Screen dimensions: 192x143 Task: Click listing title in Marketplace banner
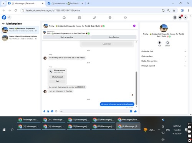[68, 34]
